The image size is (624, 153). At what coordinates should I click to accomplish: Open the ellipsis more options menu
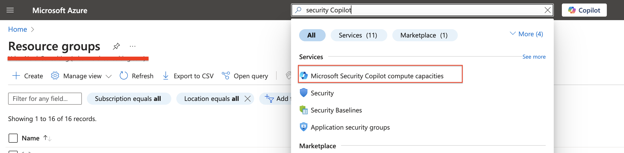pyautogui.click(x=133, y=46)
